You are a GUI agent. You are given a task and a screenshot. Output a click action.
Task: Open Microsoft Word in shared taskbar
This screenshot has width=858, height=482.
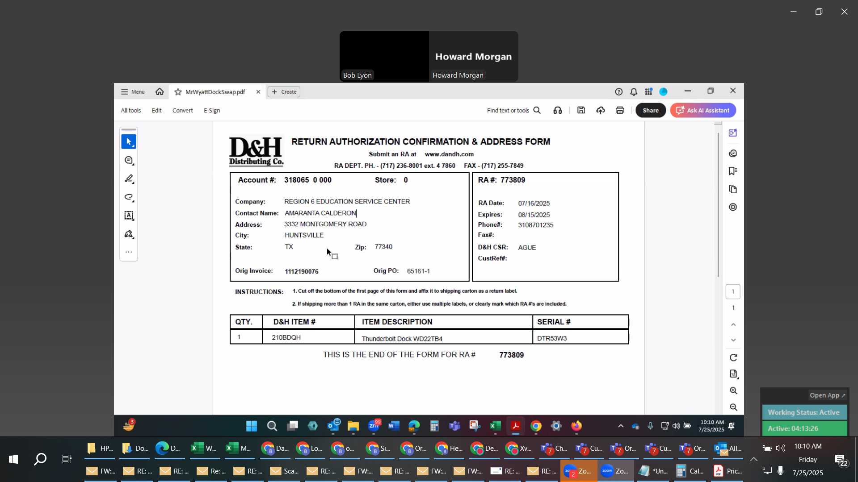pos(394,426)
